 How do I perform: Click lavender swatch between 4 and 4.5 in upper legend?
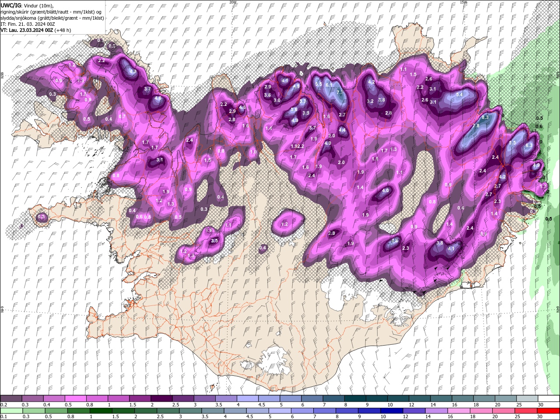click(248, 399)
